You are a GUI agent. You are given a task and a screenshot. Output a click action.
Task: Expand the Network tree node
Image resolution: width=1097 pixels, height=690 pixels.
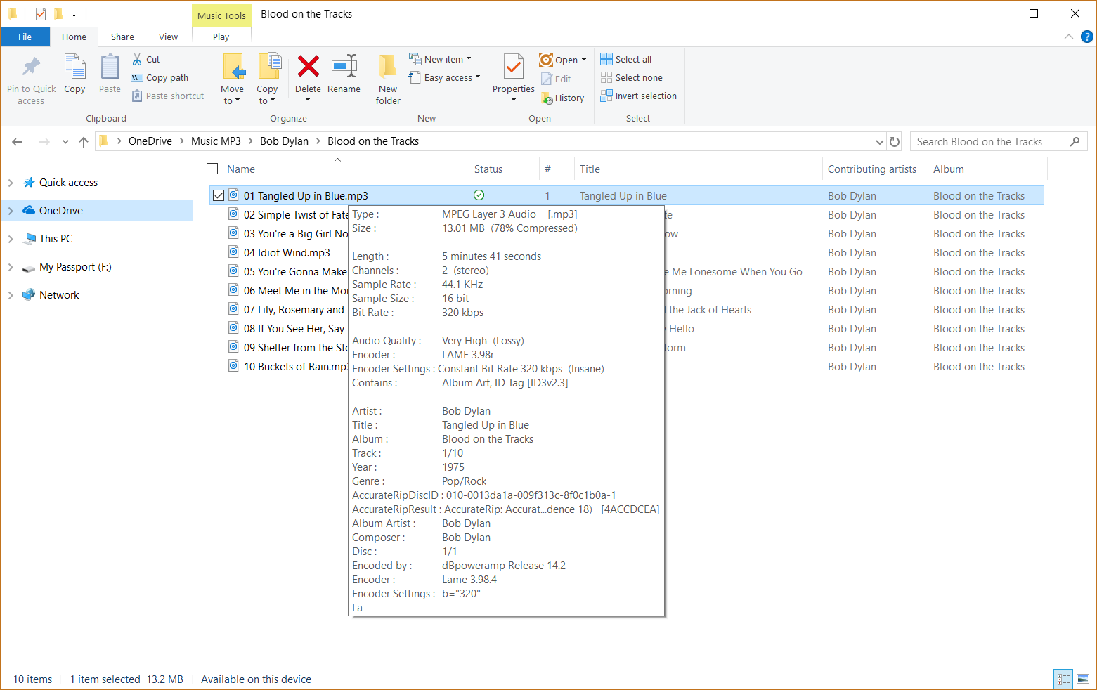[11, 295]
